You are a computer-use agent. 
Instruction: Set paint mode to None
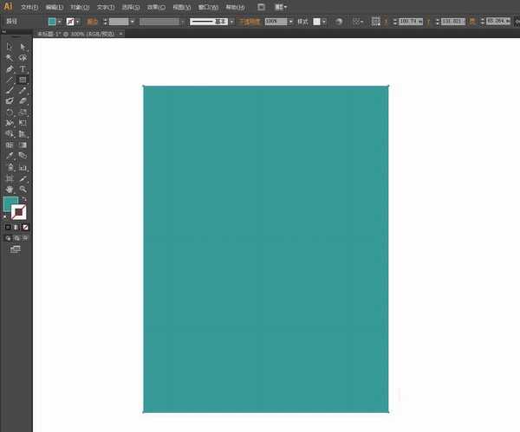coord(24,227)
